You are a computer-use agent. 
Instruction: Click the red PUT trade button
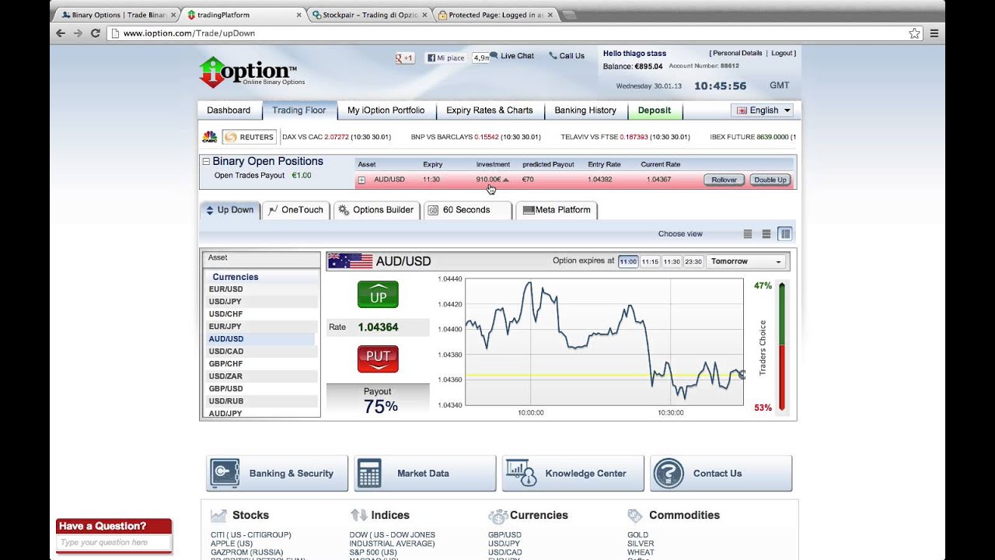tap(378, 359)
